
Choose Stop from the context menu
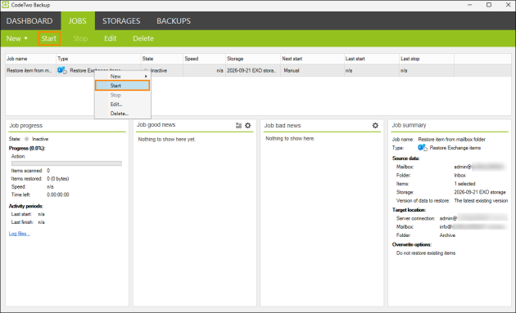[123, 95]
